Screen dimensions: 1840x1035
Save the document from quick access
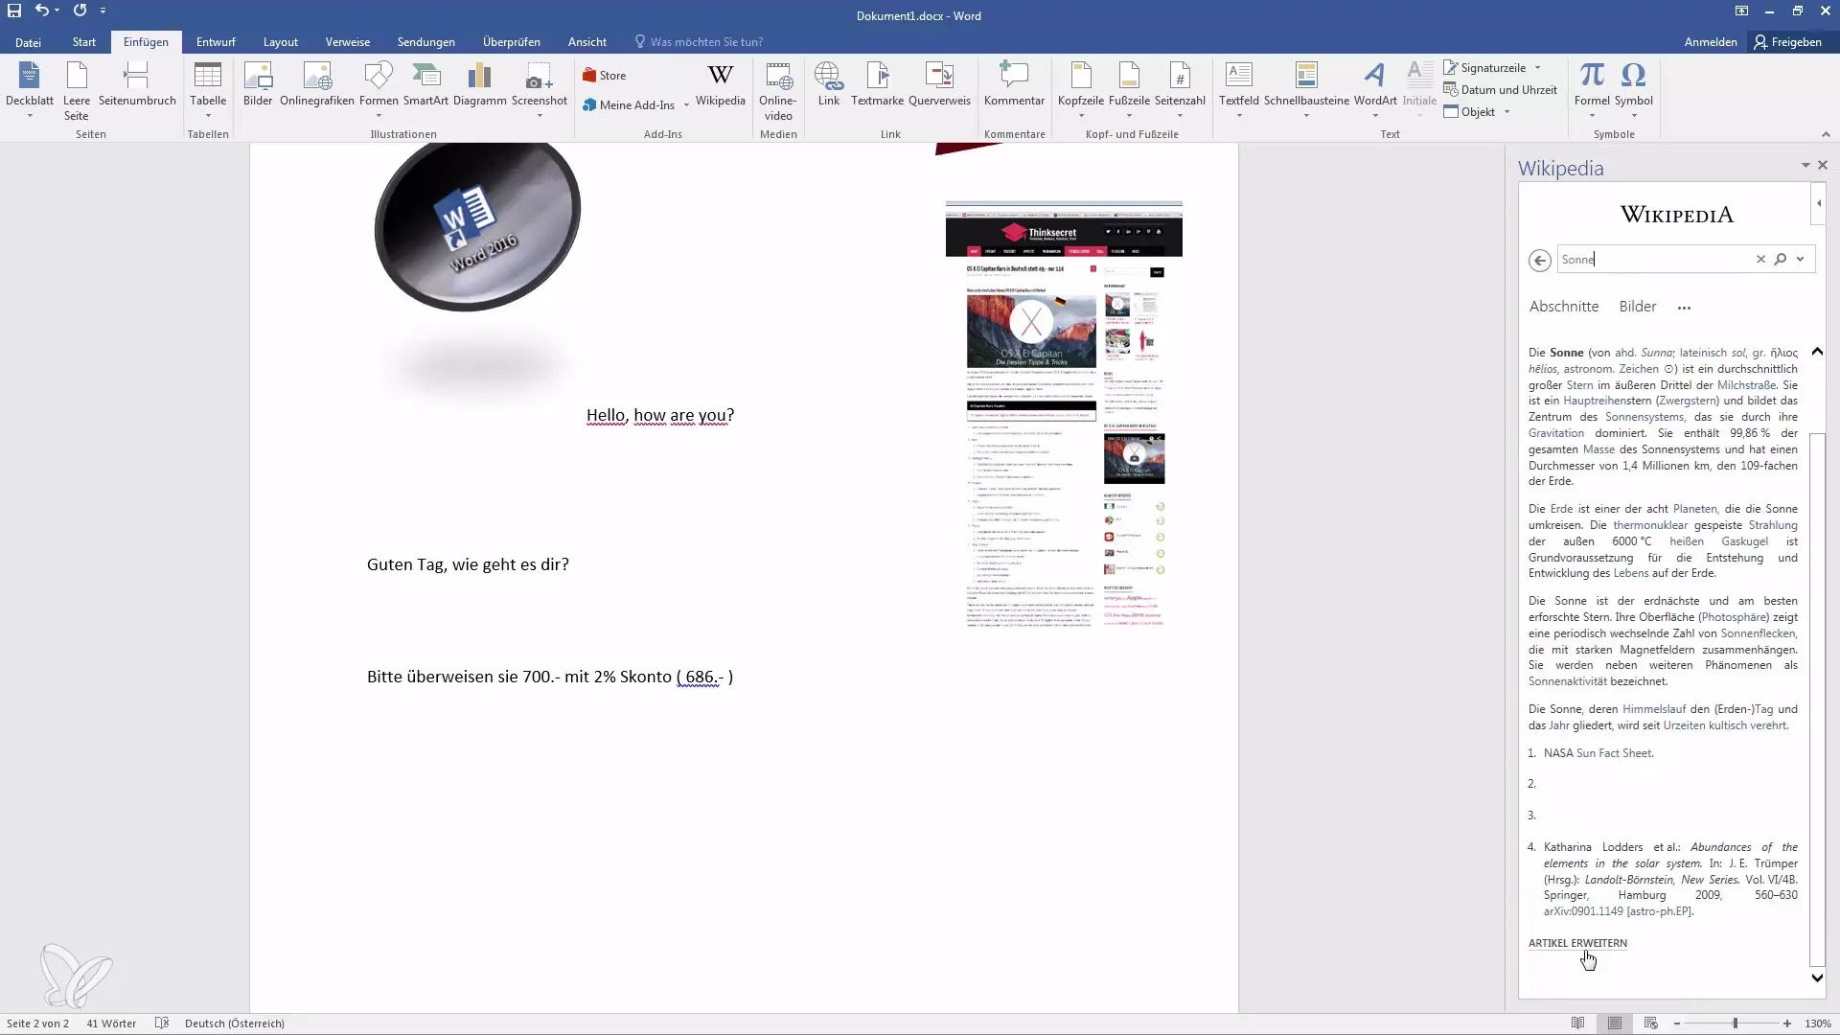(x=14, y=11)
